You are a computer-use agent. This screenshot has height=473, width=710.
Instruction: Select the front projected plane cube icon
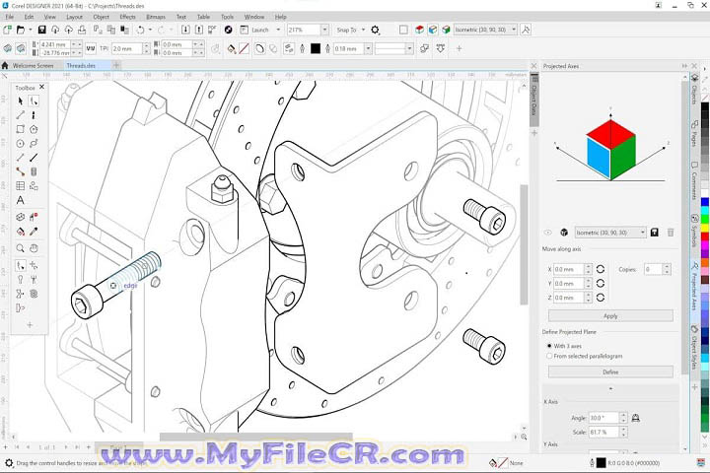(x=433, y=30)
